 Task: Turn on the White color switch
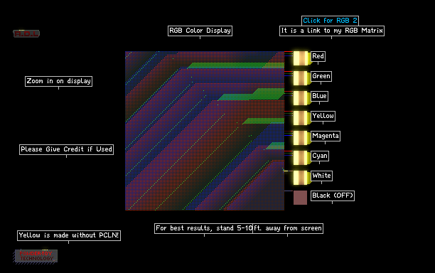click(301, 178)
